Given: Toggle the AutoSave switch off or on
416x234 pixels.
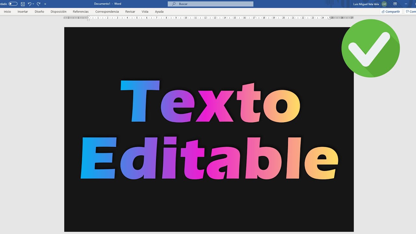Looking at the screenshot, I should tap(13, 4).
